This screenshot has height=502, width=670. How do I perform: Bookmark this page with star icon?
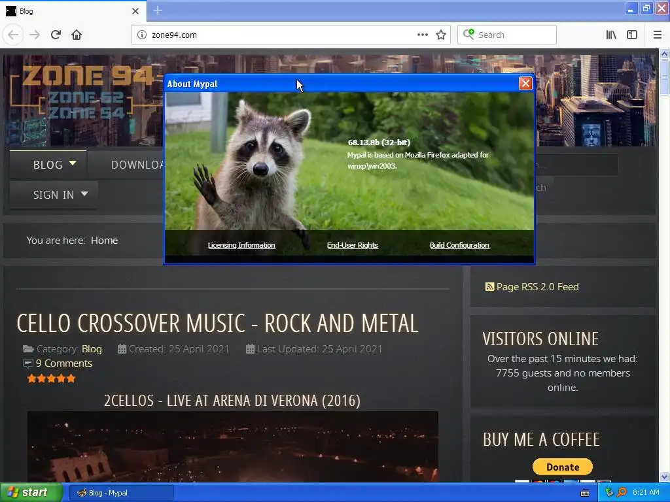pyautogui.click(x=441, y=35)
